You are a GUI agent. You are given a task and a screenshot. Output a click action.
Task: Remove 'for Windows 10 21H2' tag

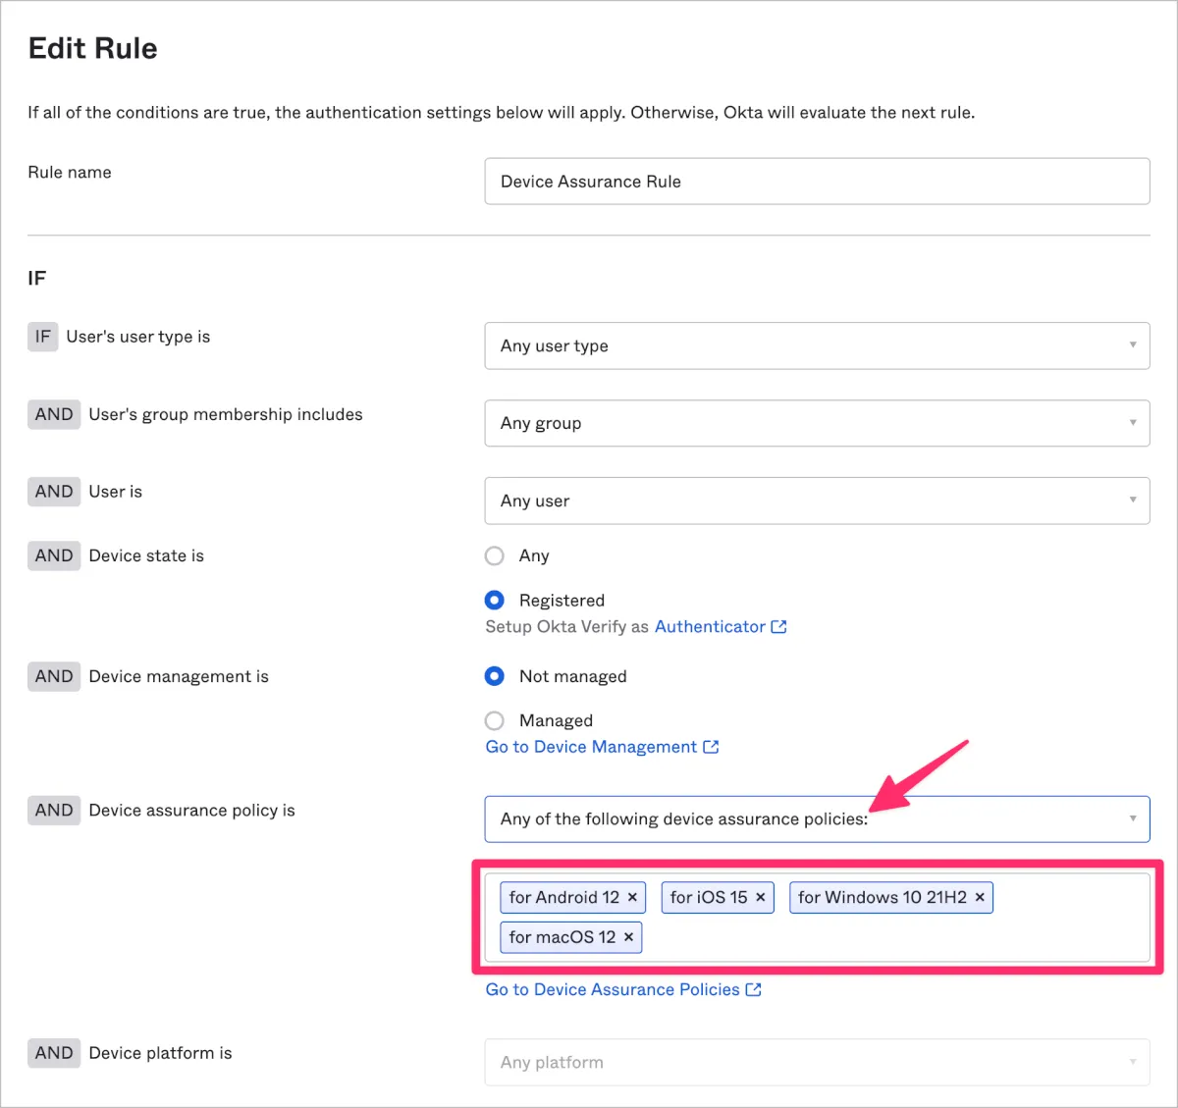[980, 897]
